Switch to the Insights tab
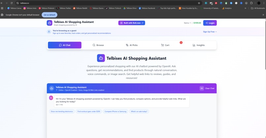This screenshot has height=138, width=266. tap(199, 45)
